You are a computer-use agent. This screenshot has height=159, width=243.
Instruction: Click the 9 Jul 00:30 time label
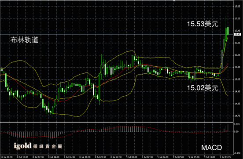tap(132, 157)
